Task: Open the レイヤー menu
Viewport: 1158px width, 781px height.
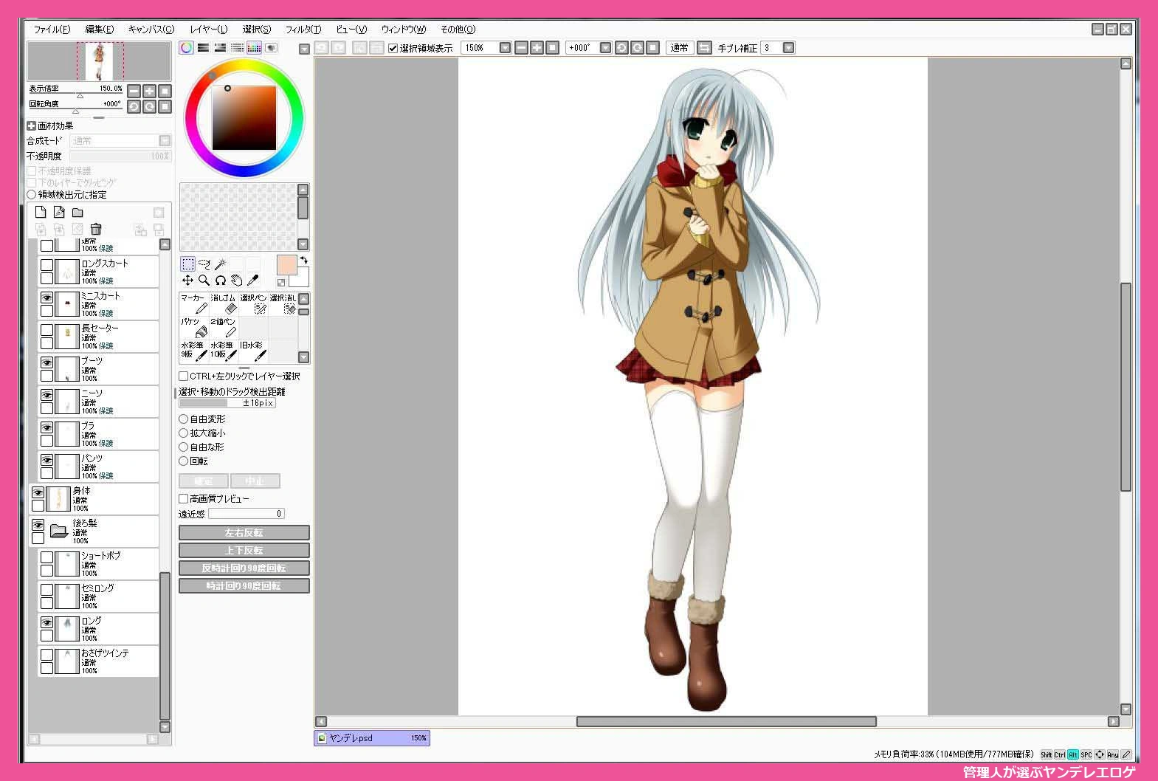Action: tap(209, 30)
